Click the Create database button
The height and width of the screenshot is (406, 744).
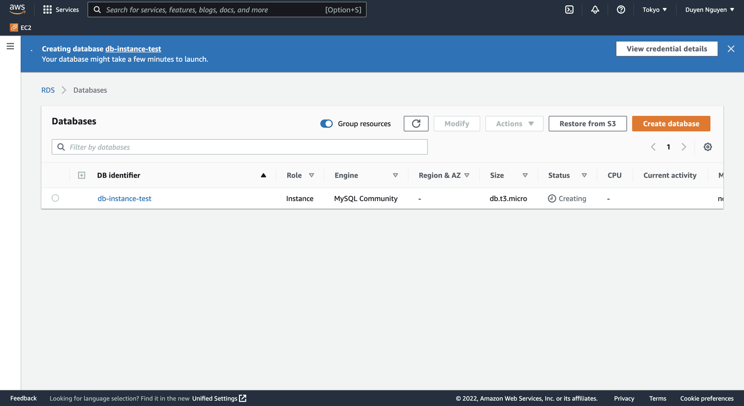tap(671, 123)
